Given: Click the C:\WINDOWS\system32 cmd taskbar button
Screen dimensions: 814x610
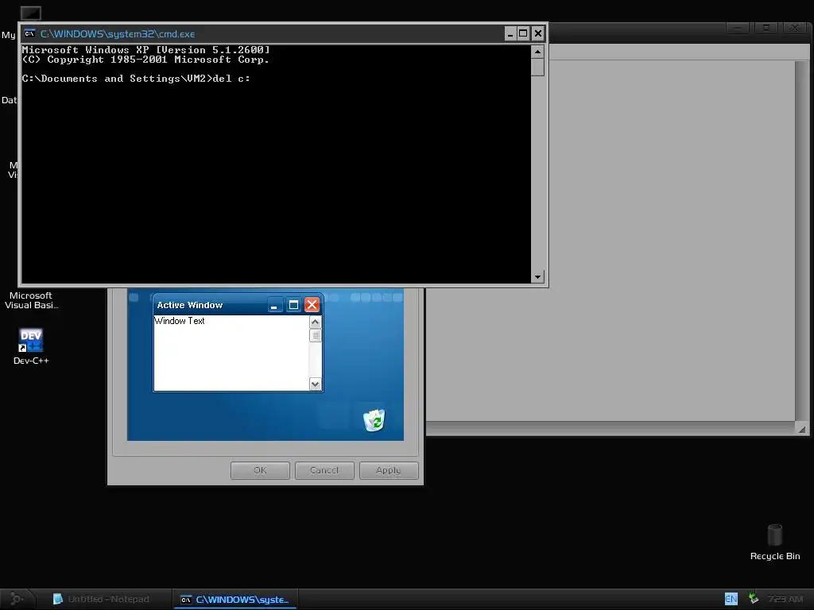Looking at the screenshot, I should click(235, 599).
